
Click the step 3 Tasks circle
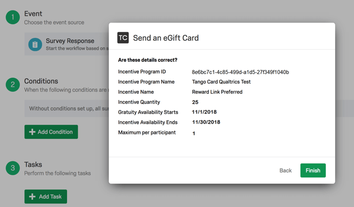[13, 168]
